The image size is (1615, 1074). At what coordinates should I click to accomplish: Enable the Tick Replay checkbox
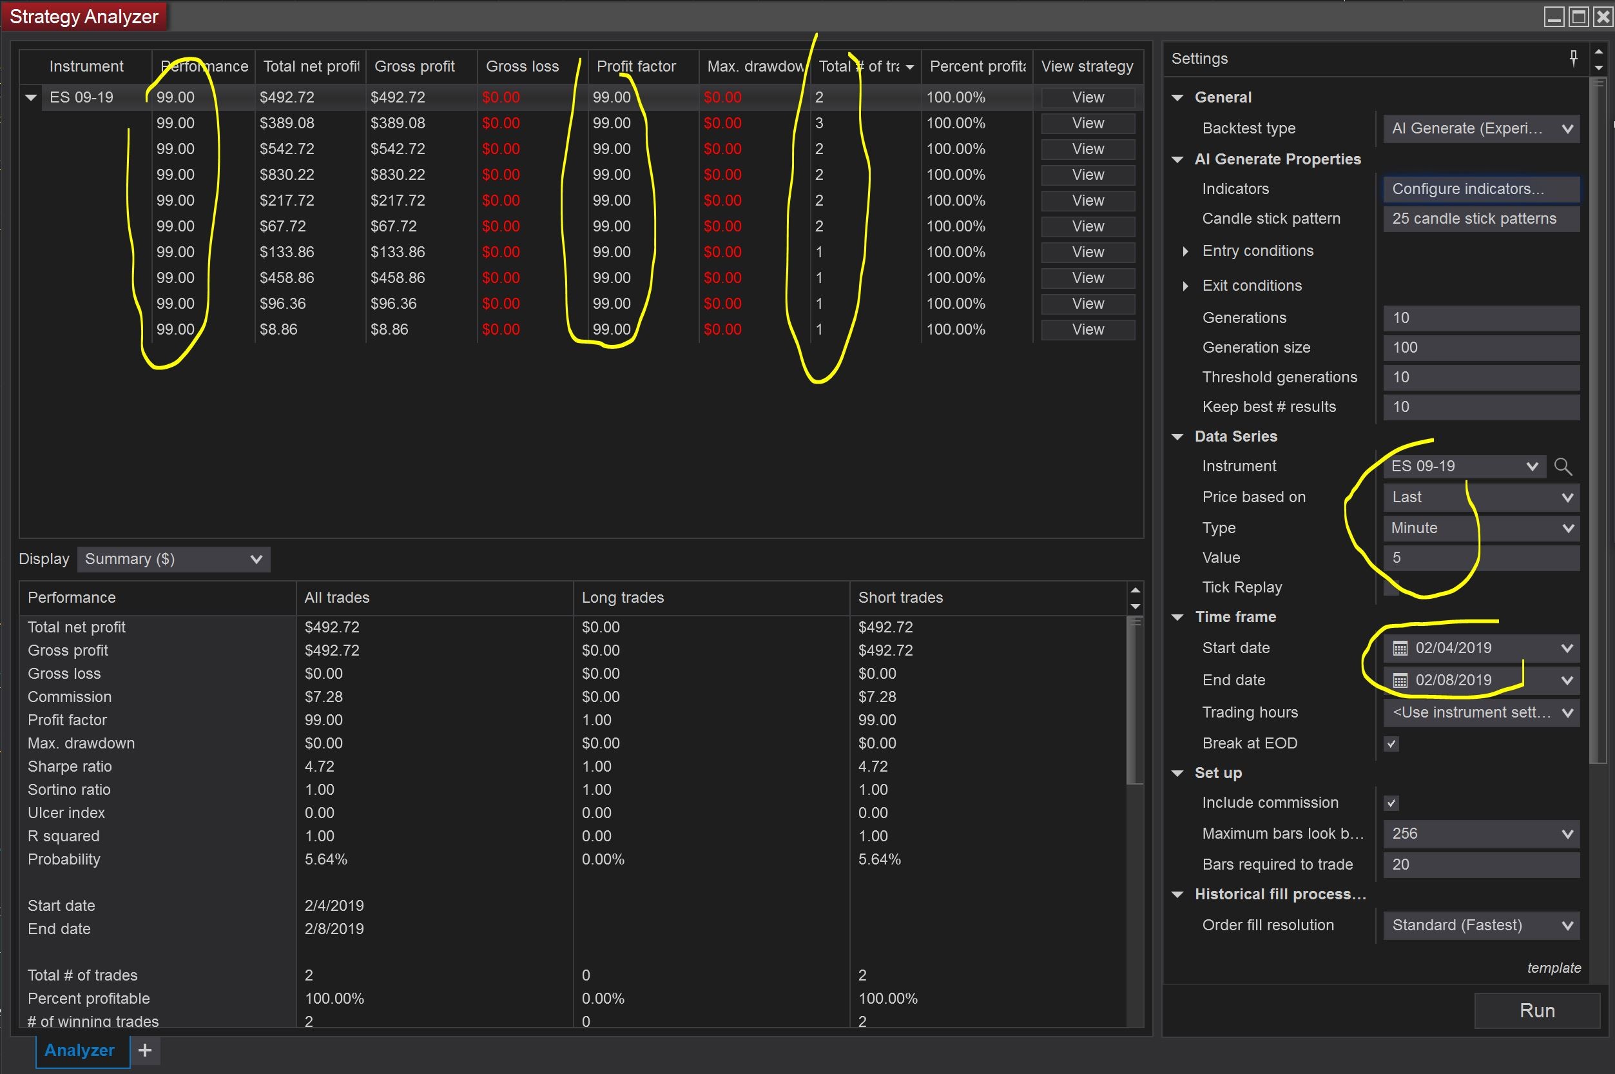tap(1391, 588)
